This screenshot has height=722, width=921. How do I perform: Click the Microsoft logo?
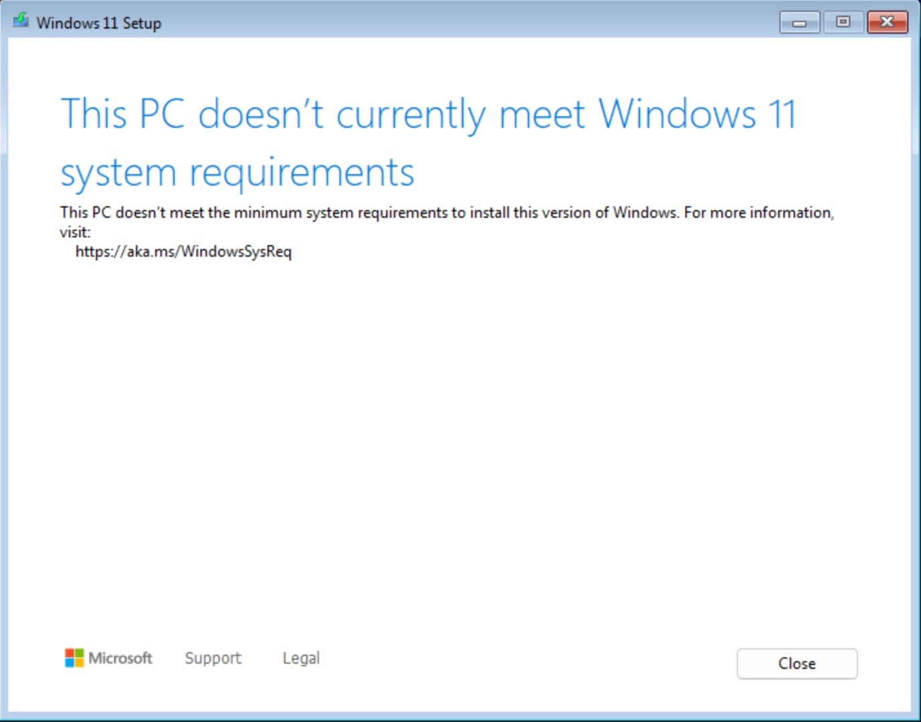[108, 658]
